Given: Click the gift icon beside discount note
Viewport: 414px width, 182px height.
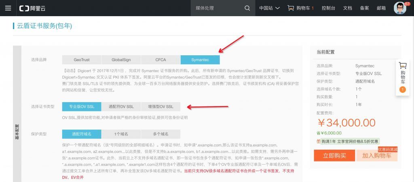Looking at the screenshot, I should (x=319, y=141).
